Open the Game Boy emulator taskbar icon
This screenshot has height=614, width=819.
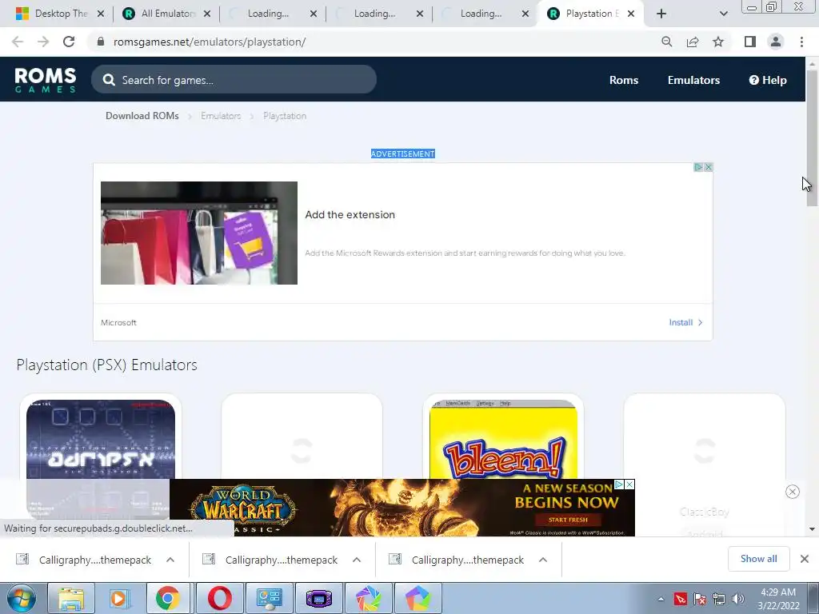click(319, 598)
